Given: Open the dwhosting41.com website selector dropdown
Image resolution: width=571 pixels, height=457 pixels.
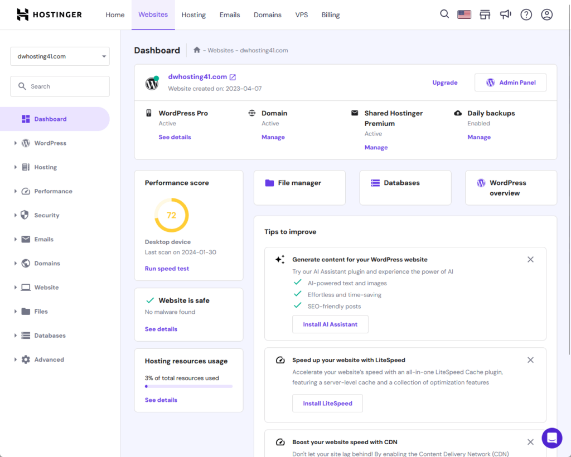Looking at the screenshot, I should [60, 56].
